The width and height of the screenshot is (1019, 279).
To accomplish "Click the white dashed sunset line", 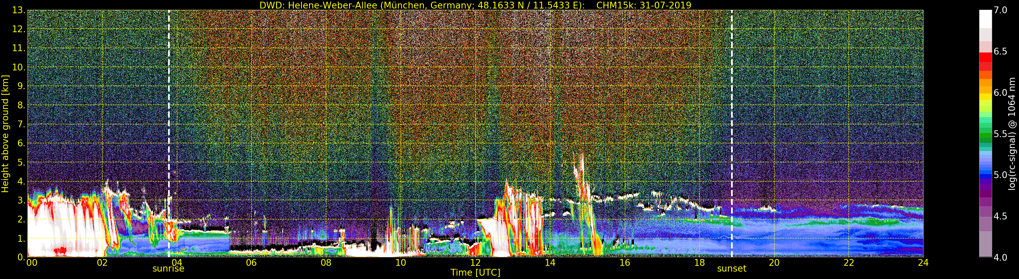I will [732, 133].
